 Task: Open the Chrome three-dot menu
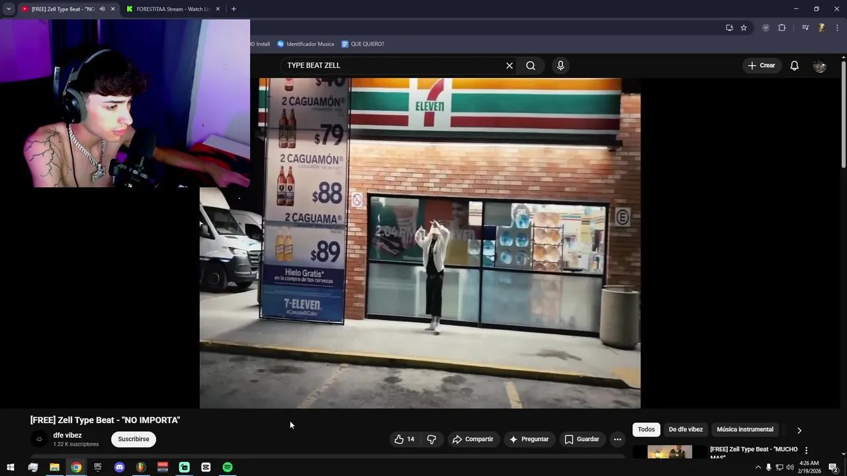(x=837, y=28)
